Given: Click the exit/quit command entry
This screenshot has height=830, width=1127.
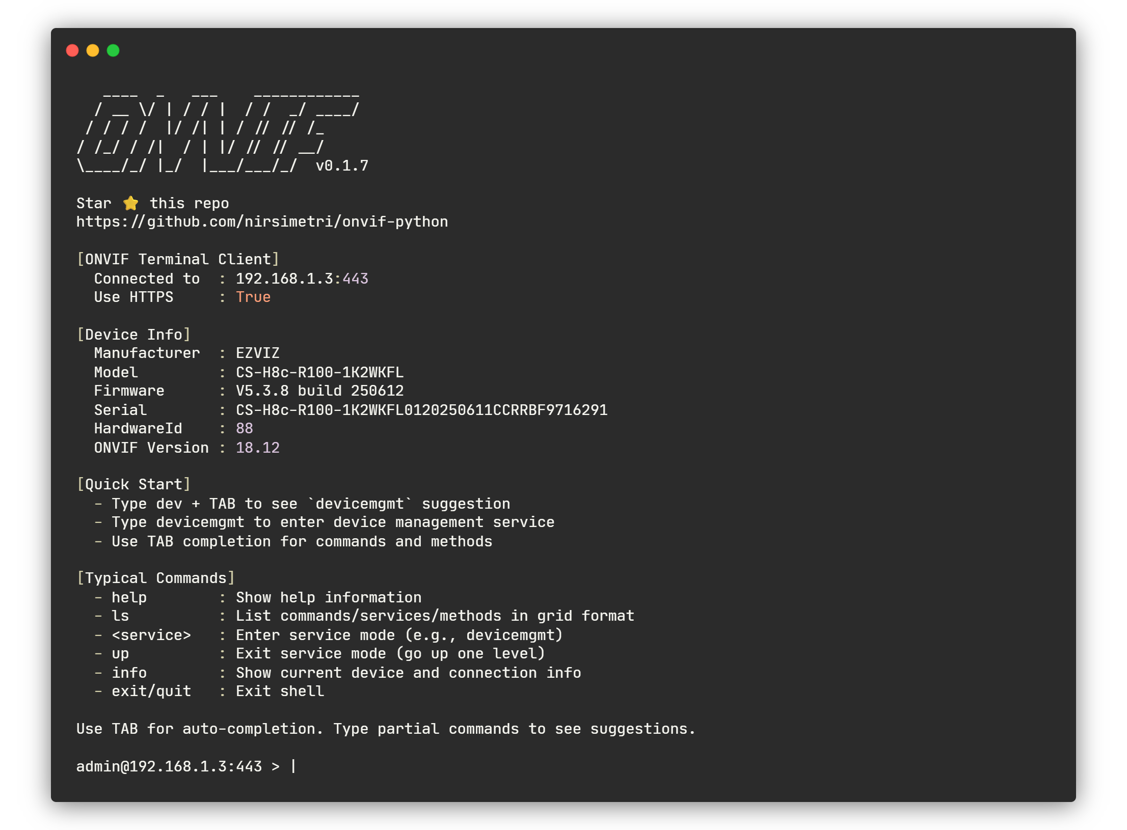Looking at the screenshot, I should click(x=151, y=691).
